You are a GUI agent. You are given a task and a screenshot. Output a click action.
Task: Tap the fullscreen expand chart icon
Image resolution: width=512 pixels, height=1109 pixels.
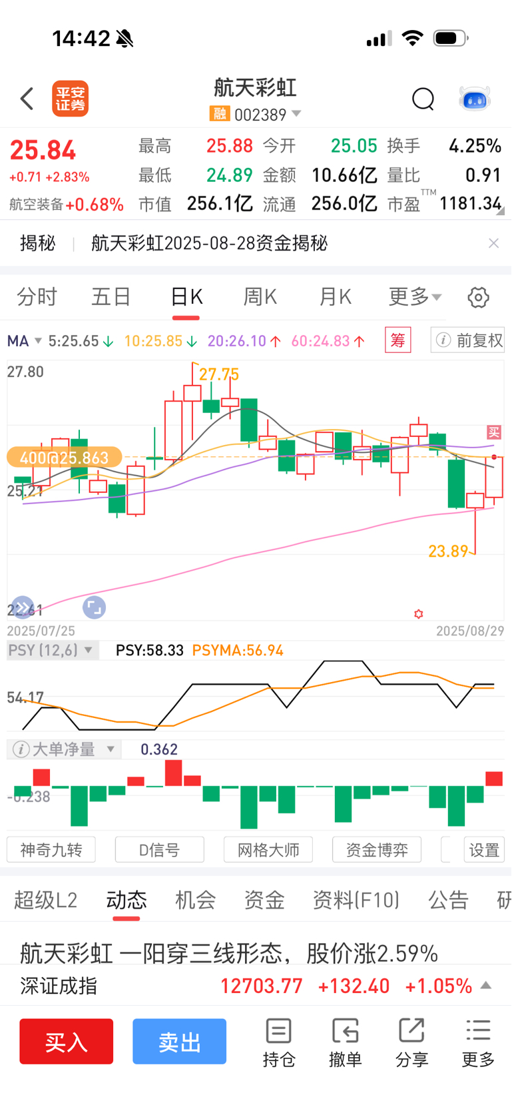(94, 607)
